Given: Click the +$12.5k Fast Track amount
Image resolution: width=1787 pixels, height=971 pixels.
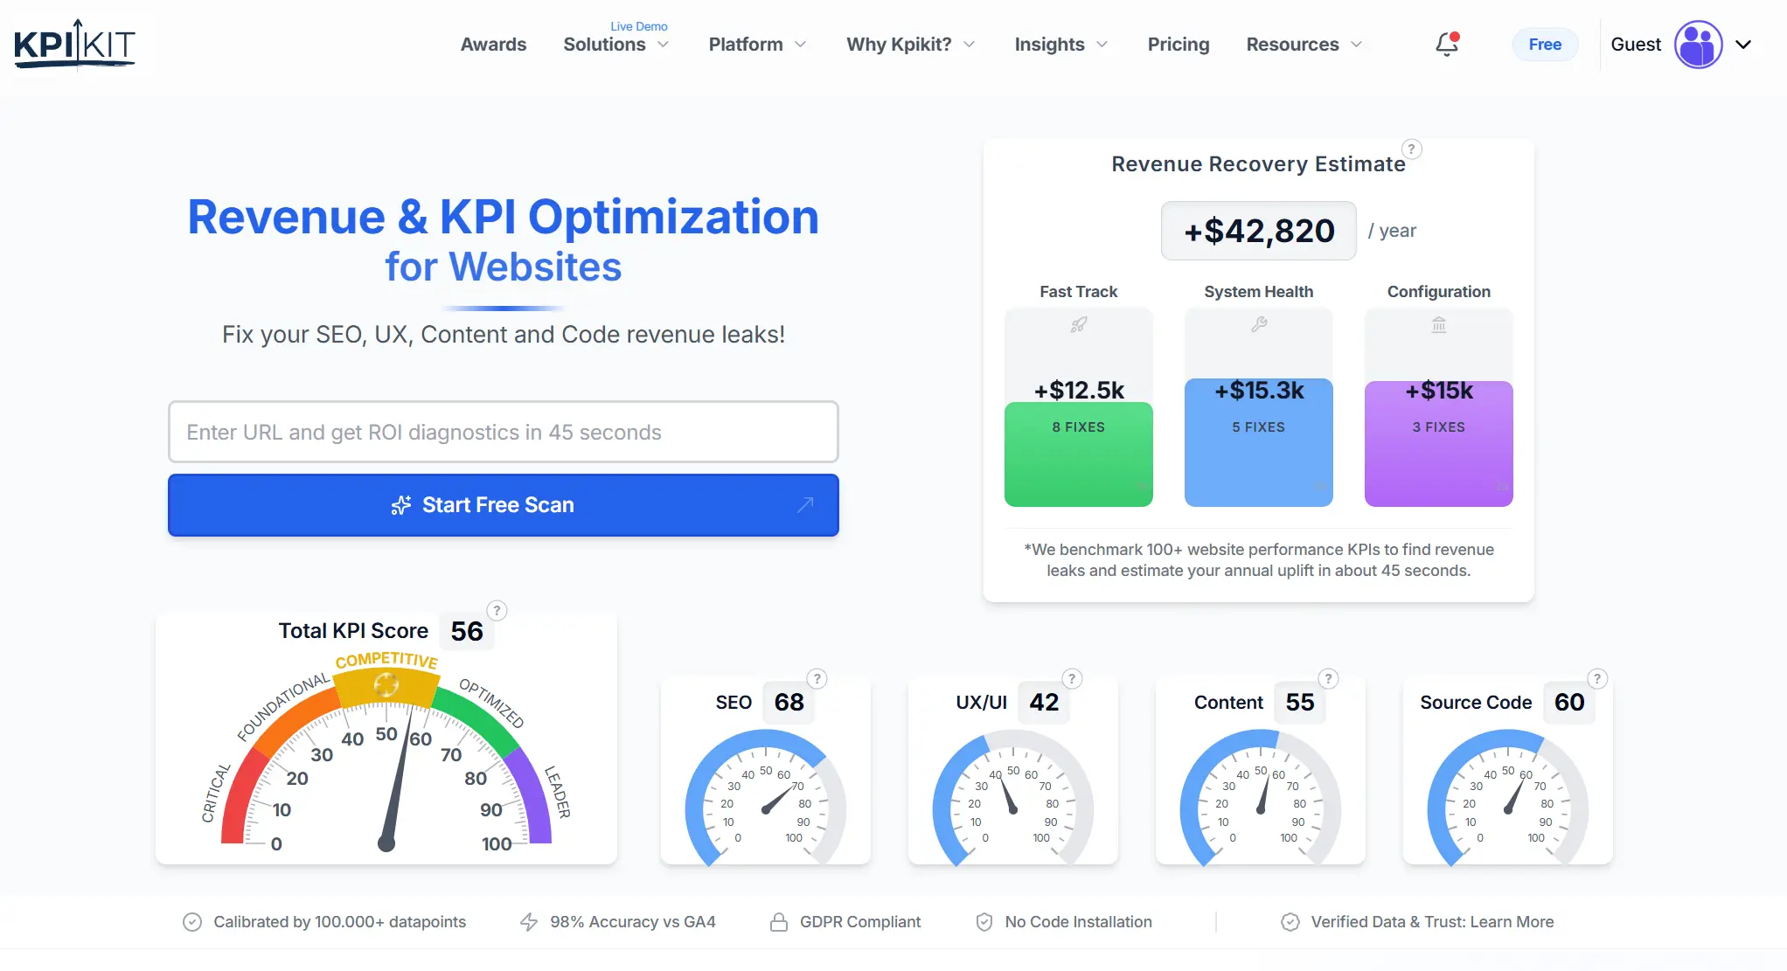Looking at the screenshot, I should click(1079, 390).
